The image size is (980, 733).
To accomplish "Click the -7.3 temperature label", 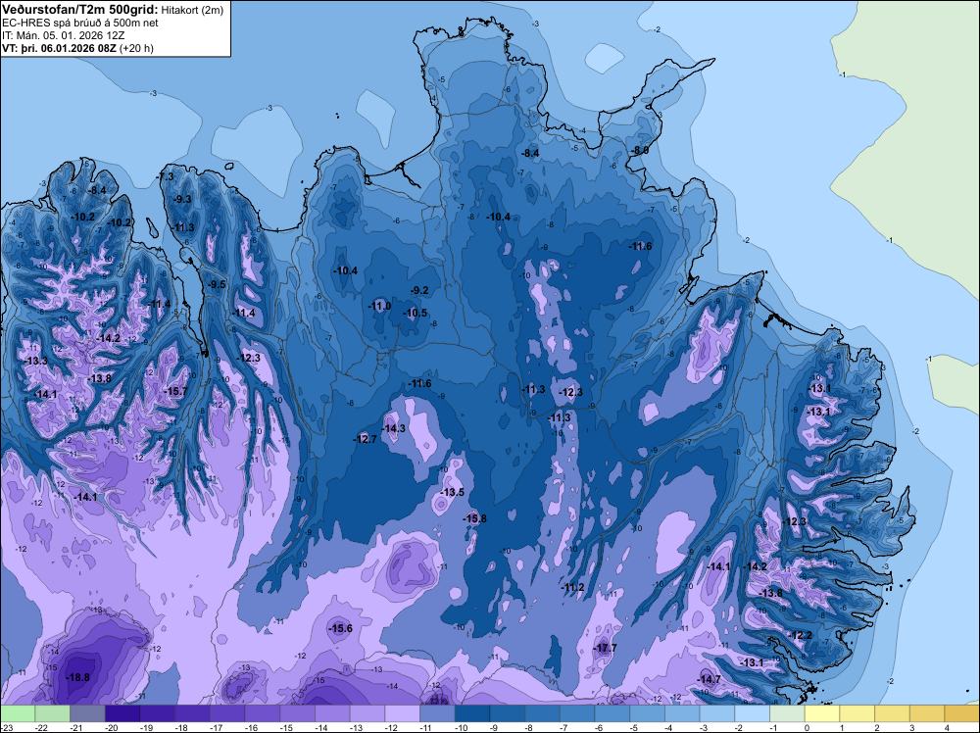I will pos(166,177).
